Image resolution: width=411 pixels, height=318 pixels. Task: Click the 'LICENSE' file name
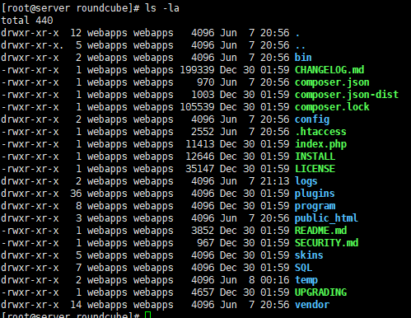click(x=315, y=169)
